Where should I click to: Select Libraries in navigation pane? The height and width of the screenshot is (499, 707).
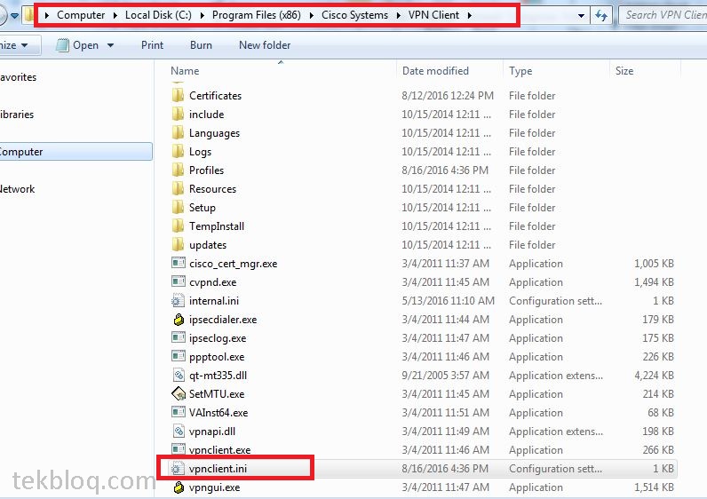[x=17, y=115]
